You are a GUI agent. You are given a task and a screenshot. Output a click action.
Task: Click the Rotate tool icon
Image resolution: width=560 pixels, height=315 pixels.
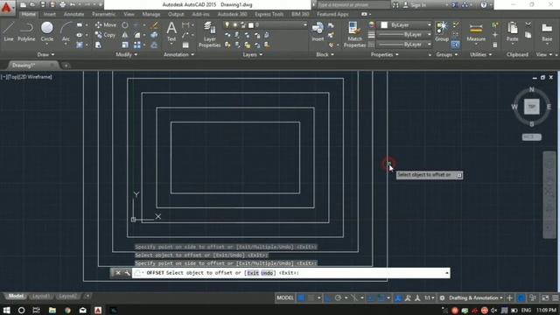(x=124, y=25)
